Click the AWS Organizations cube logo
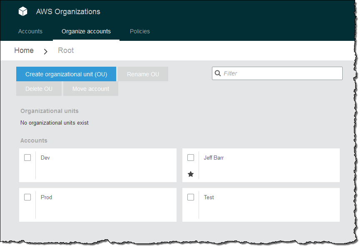 click(x=23, y=12)
